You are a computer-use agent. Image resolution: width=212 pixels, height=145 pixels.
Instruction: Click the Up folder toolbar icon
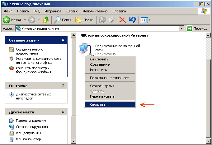tap(46, 20)
